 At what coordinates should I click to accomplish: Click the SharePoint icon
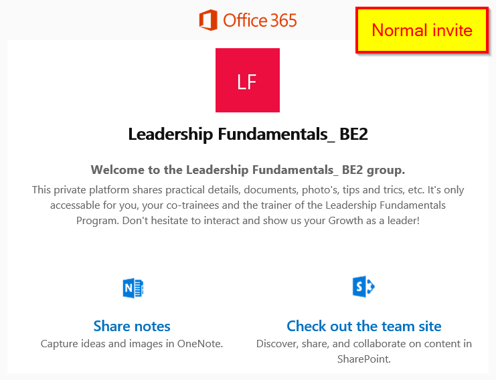click(x=363, y=287)
